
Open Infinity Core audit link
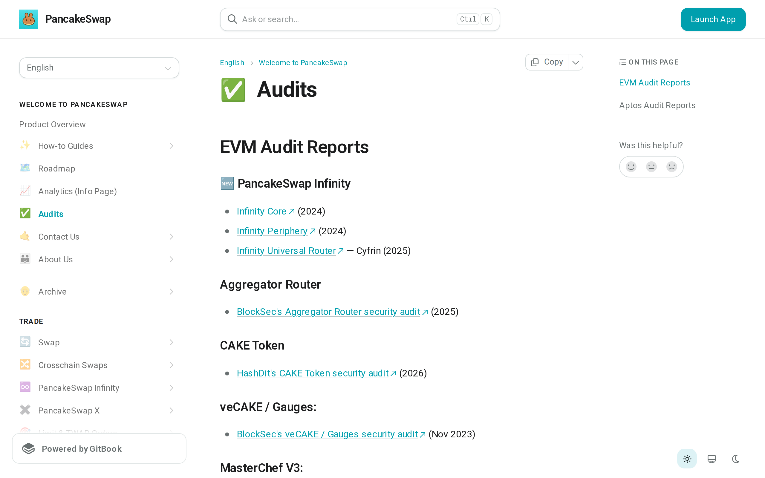[x=261, y=211]
